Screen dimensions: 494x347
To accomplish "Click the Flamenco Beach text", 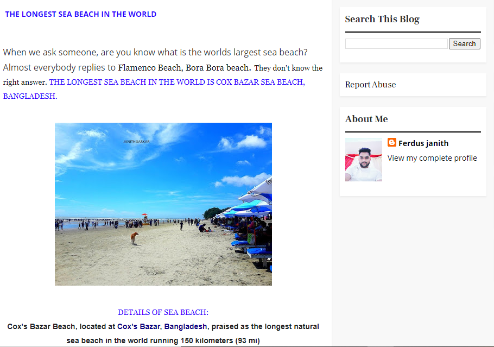I will 150,68.
